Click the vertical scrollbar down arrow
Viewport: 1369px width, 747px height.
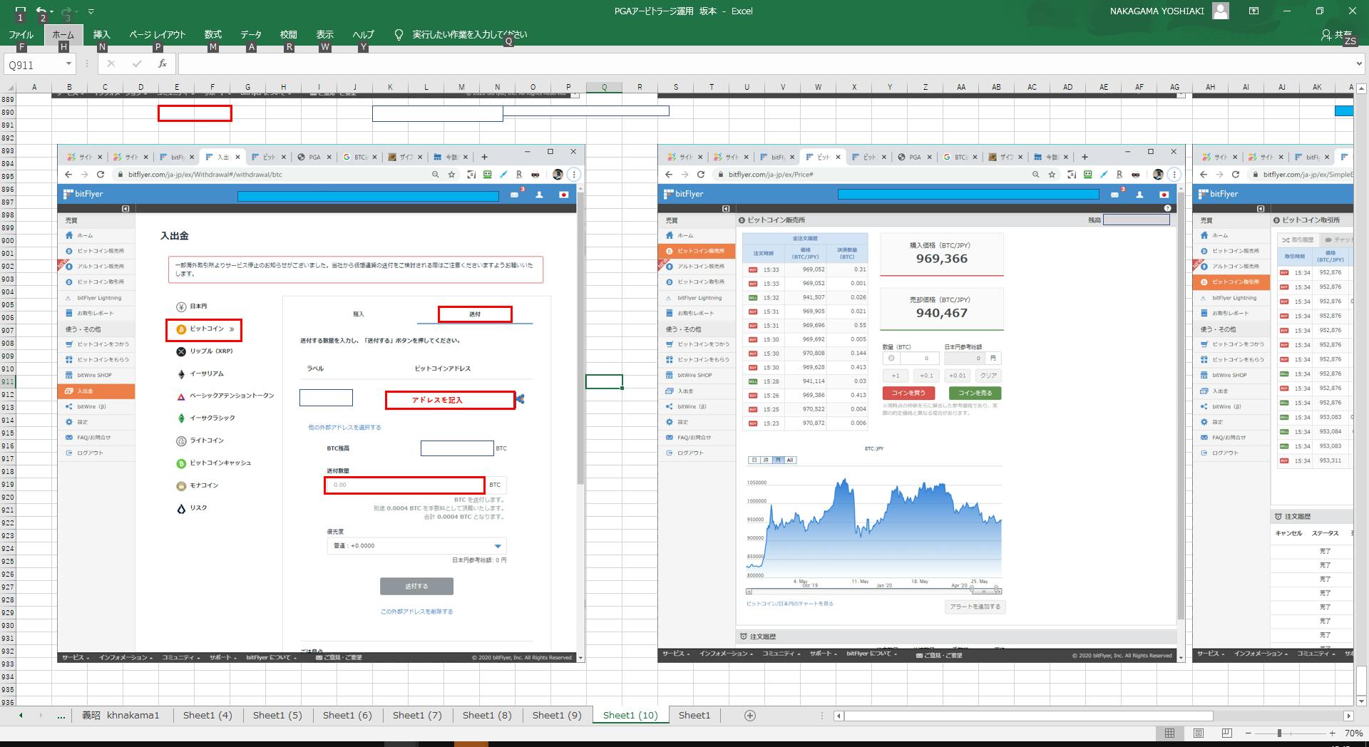point(1362,700)
